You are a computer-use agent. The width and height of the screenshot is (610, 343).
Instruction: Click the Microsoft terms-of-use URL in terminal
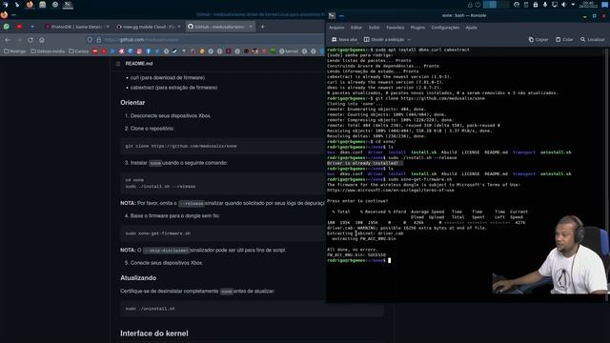[391, 191]
